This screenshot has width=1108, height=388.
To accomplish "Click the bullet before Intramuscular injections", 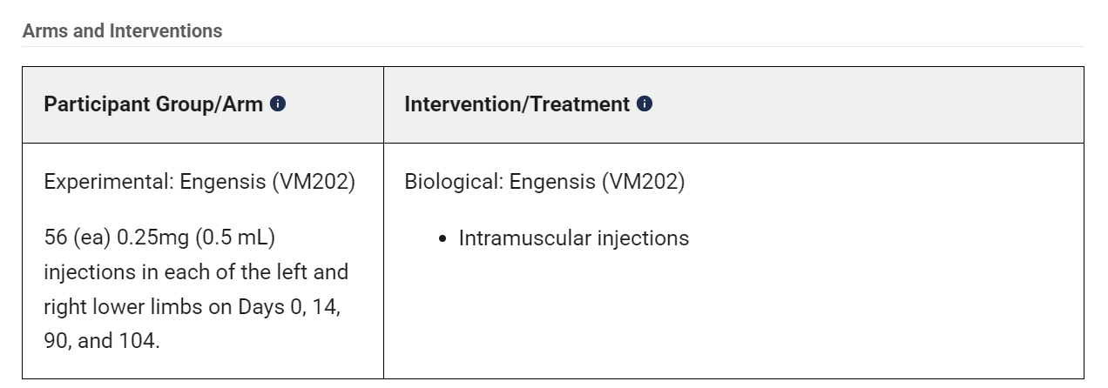I will (444, 238).
